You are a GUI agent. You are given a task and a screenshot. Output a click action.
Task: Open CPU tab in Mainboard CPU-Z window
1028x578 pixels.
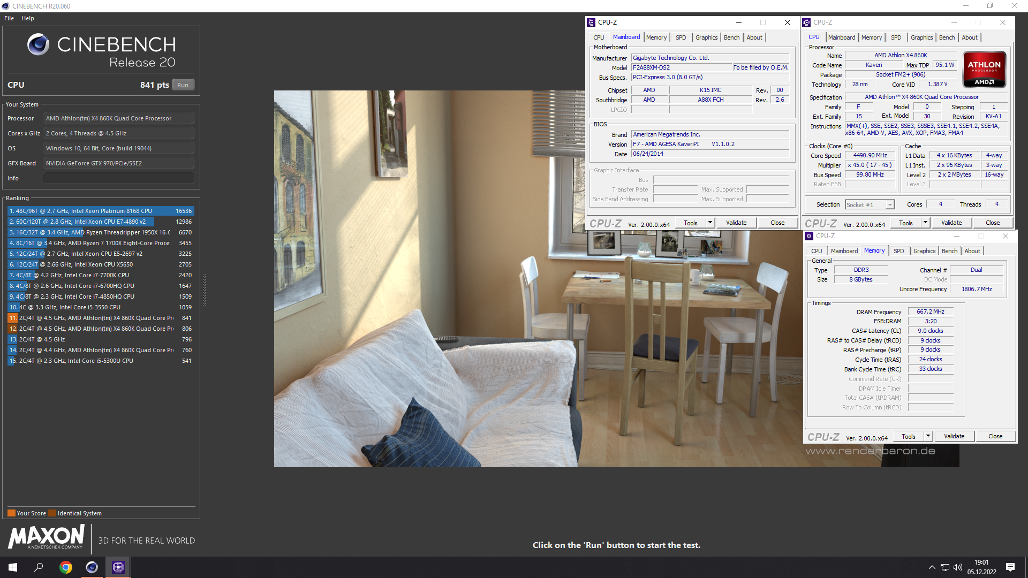click(x=599, y=37)
